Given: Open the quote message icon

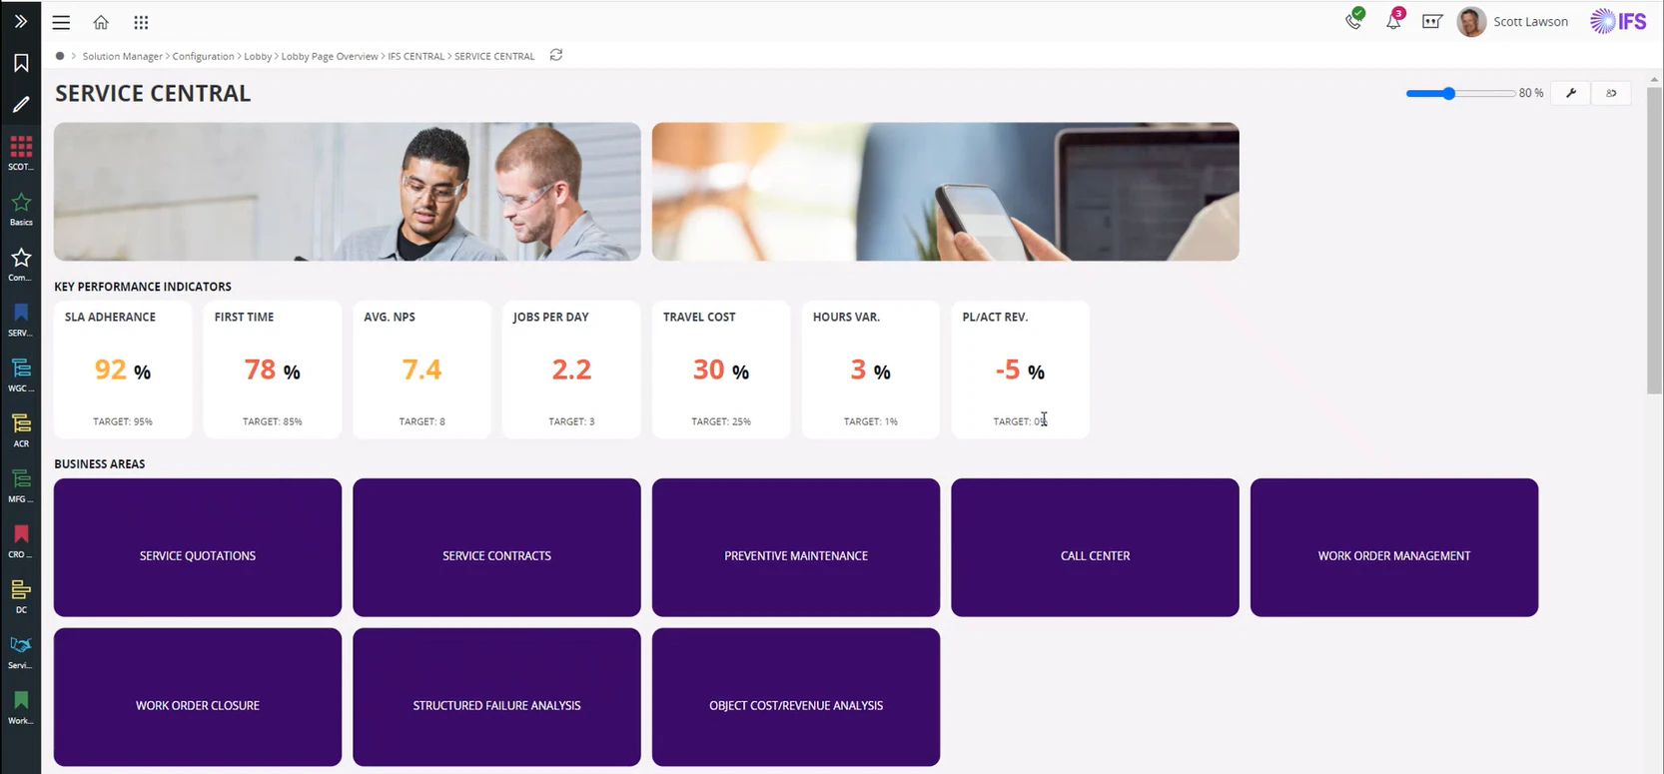Looking at the screenshot, I should [1432, 21].
